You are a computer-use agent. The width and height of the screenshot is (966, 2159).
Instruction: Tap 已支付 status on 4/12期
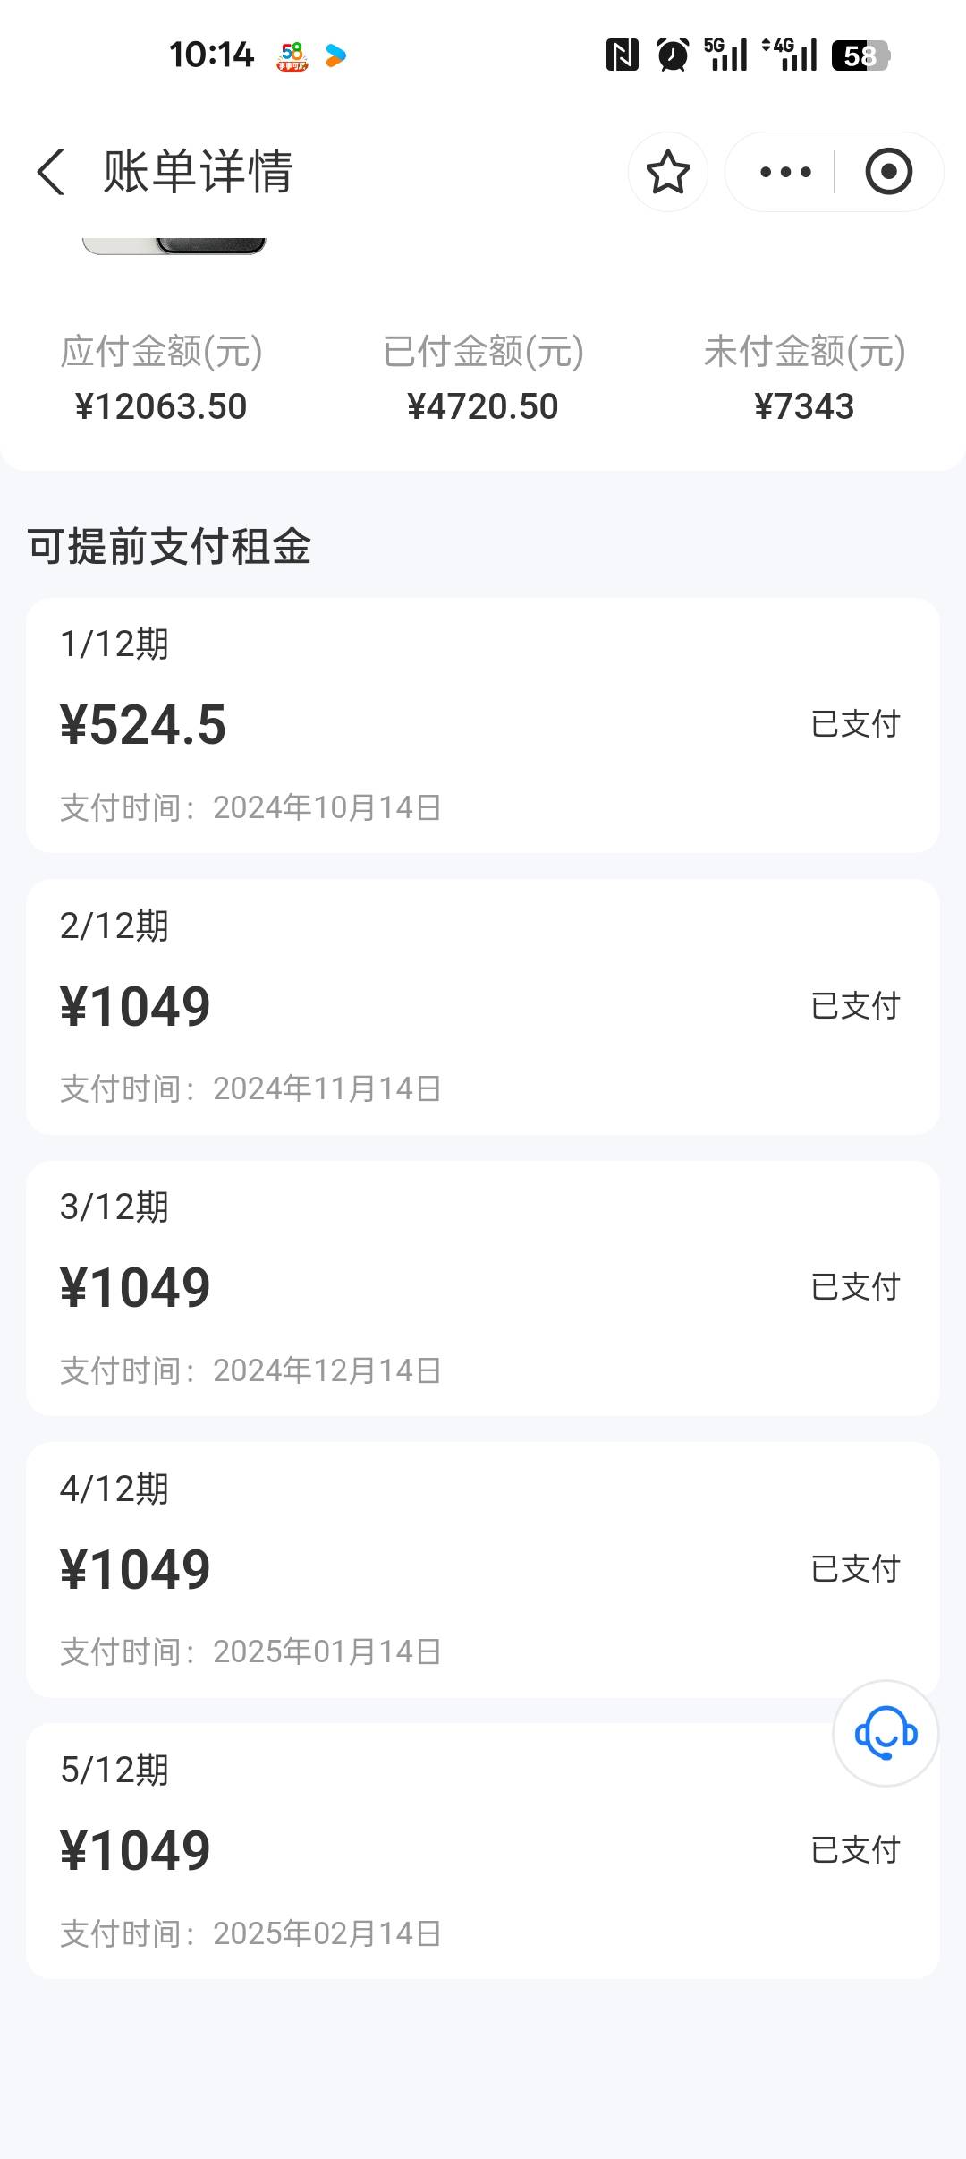tap(855, 1569)
